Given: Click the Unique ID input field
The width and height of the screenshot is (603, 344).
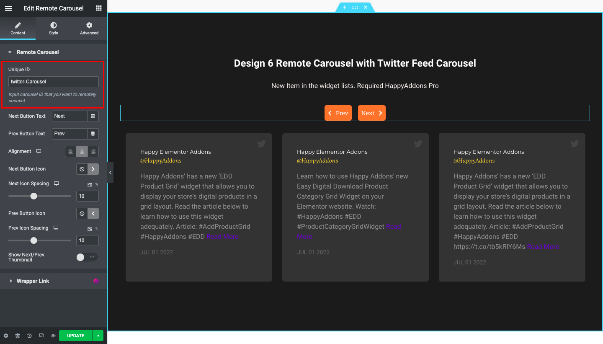Looking at the screenshot, I should coord(53,81).
